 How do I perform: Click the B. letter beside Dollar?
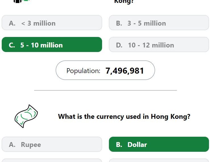click(119, 145)
